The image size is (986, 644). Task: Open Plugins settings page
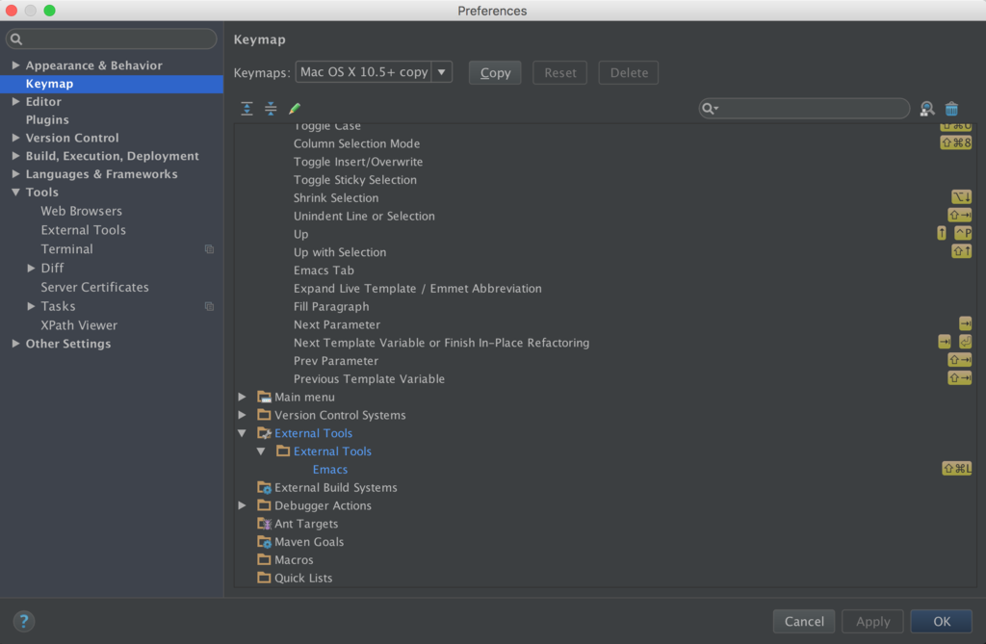coord(47,119)
